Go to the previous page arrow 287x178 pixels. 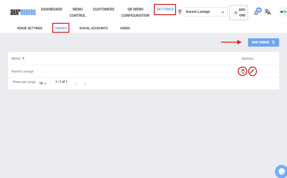76,83
